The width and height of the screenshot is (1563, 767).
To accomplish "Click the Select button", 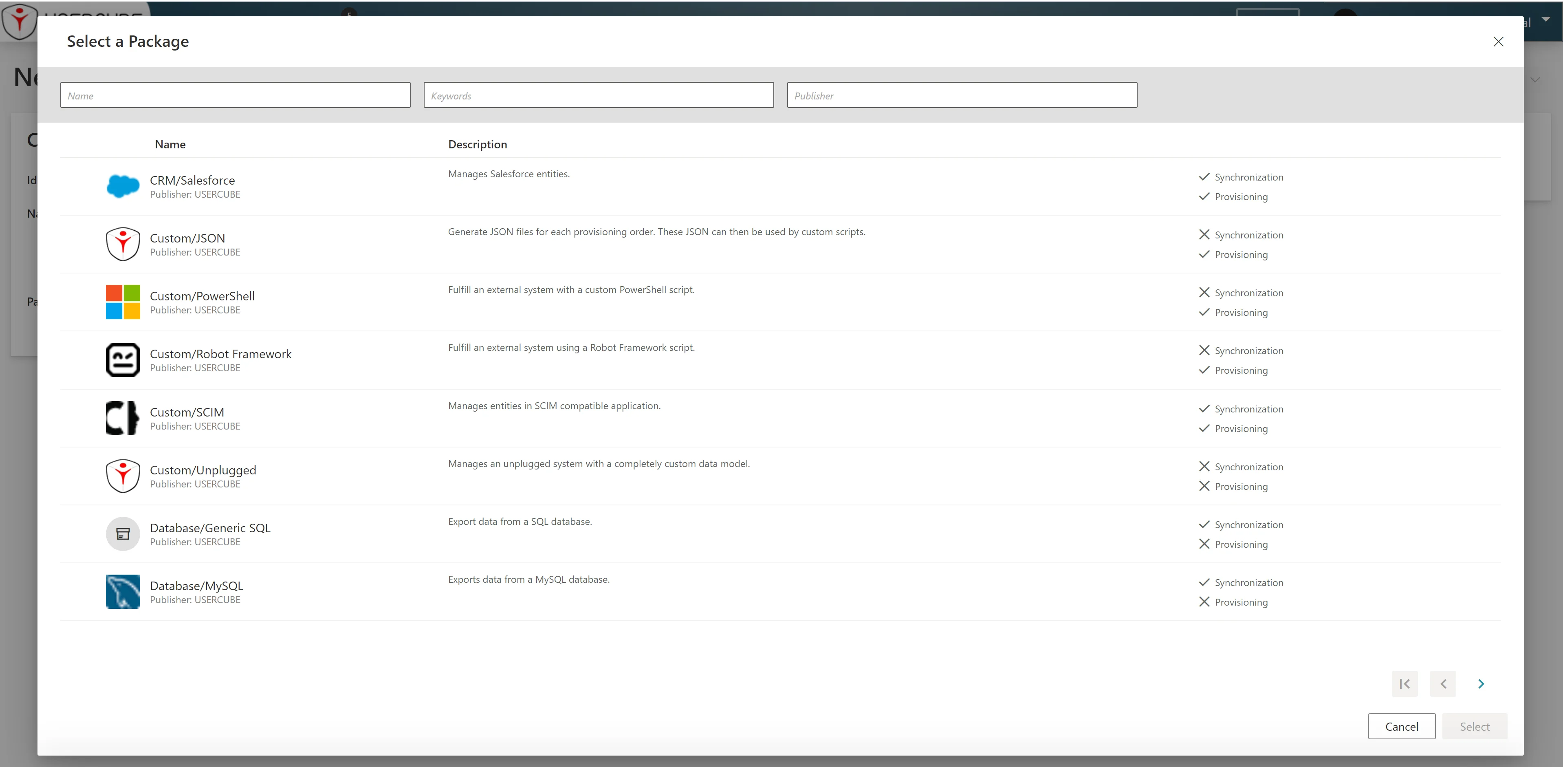I will [1475, 726].
